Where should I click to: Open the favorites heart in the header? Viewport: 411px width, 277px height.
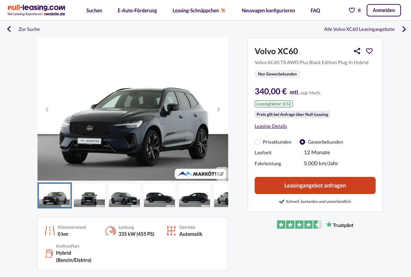pos(352,10)
